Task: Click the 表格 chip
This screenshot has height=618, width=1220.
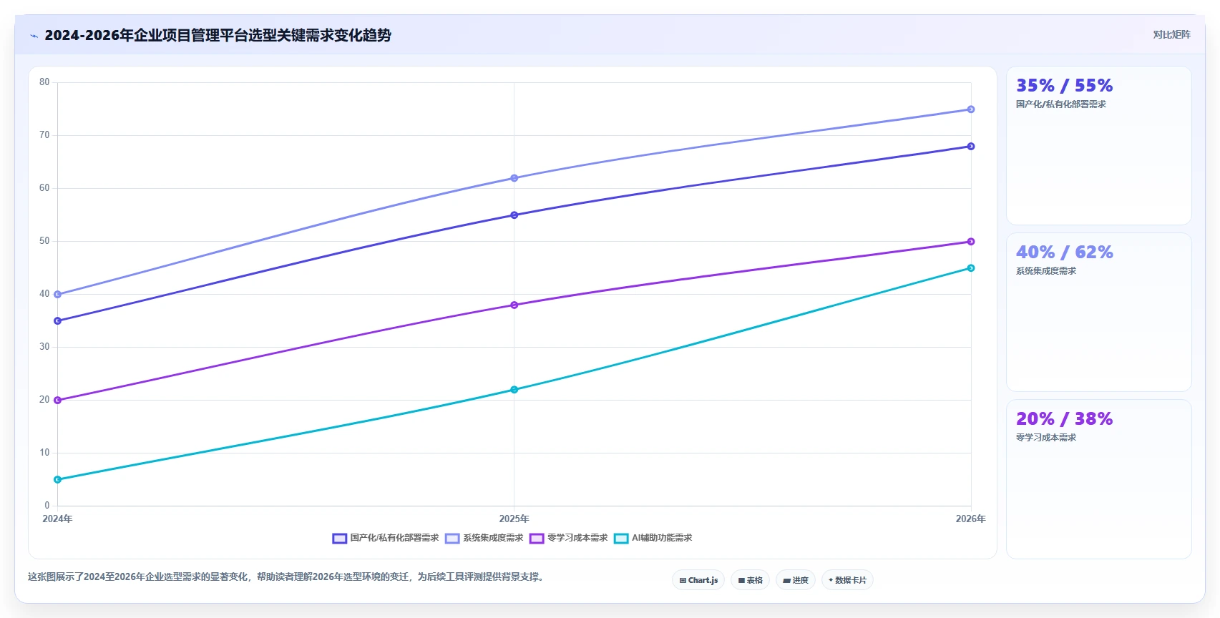Action: coord(750,580)
